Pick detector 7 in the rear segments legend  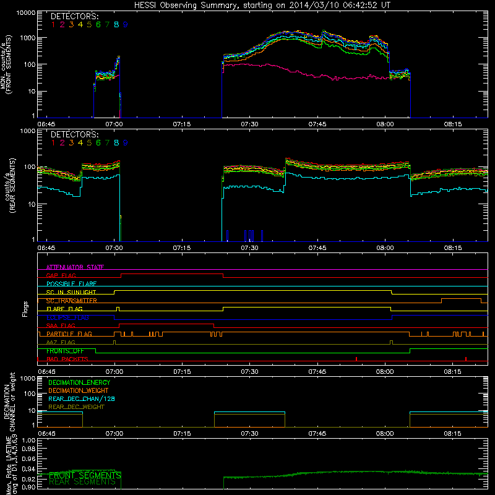[x=107, y=143]
